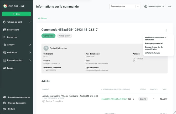Viewport: 176px width, 114px height.
Task: Open the Recherche magnifier item
Action: tap(4, 37)
